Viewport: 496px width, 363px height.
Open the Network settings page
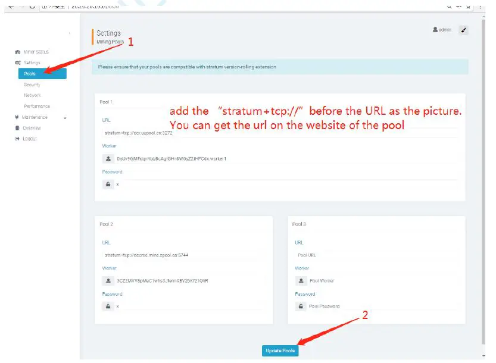[32, 95]
